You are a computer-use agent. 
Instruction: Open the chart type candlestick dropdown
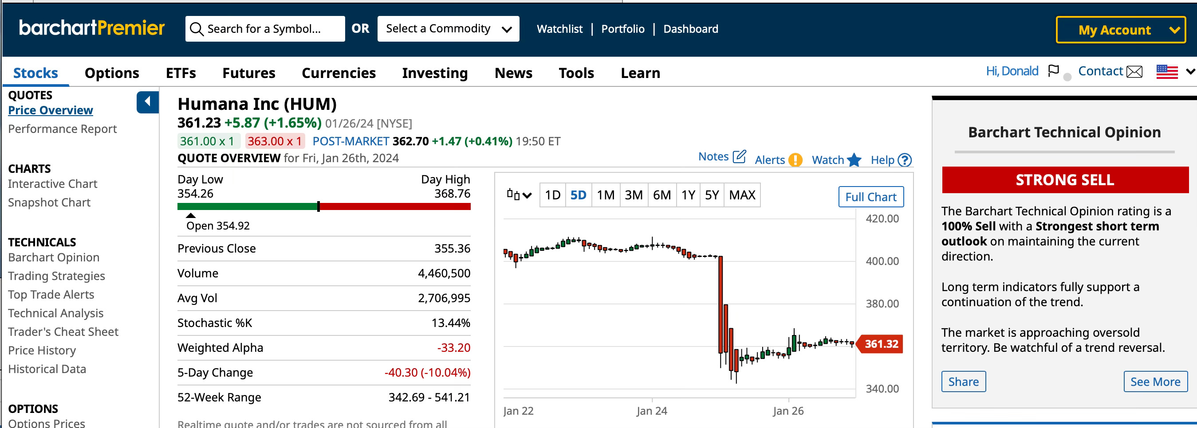[x=519, y=195]
